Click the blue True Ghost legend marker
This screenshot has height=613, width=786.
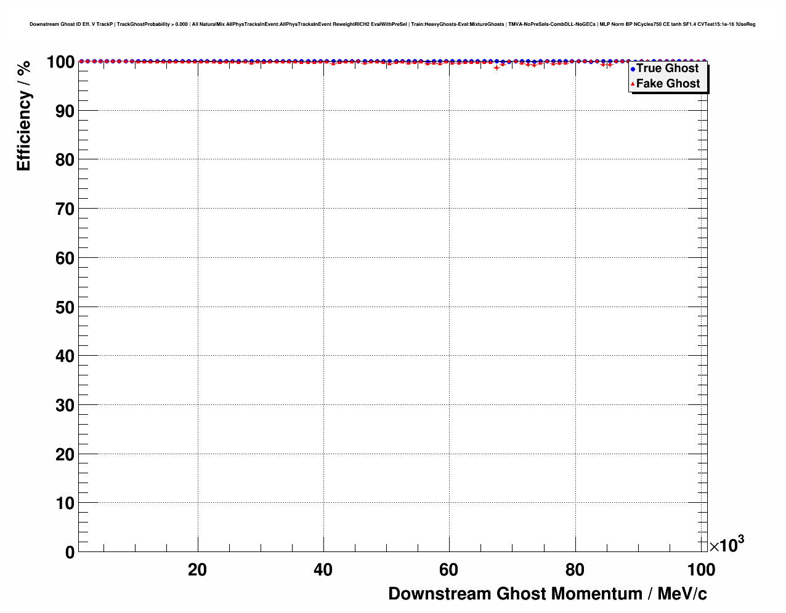pyautogui.click(x=632, y=69)
